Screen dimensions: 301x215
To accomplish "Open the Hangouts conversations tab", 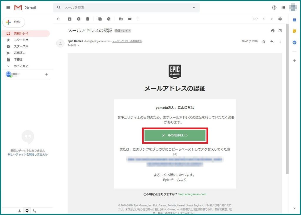I will pos(27,211).
